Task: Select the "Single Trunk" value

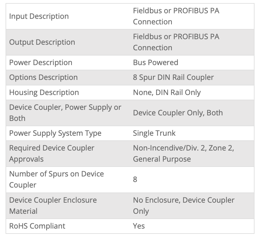Action: pos(154,133)
